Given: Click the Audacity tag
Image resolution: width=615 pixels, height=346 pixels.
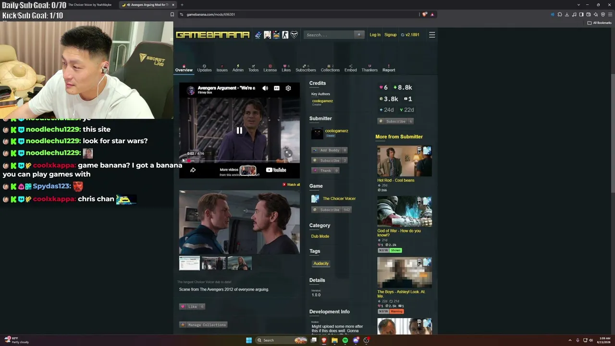Looking at the screenshot, I should [321, 263].
